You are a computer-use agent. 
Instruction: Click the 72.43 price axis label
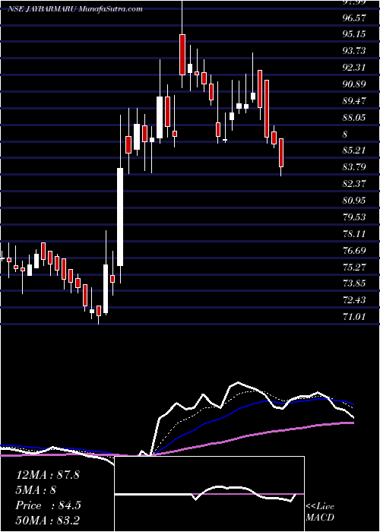[x=354, y=300]
